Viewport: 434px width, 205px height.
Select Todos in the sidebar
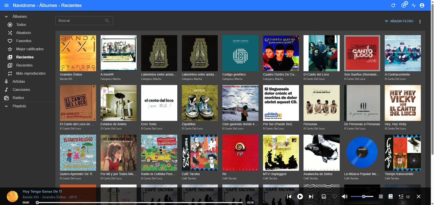coord(27,25)
